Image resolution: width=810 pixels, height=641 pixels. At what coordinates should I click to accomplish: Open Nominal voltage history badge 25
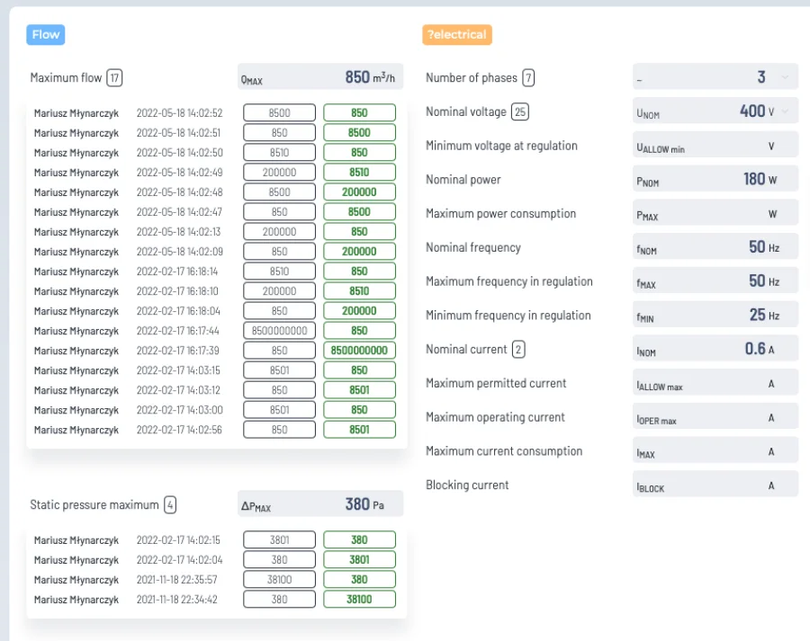(519, 112)
